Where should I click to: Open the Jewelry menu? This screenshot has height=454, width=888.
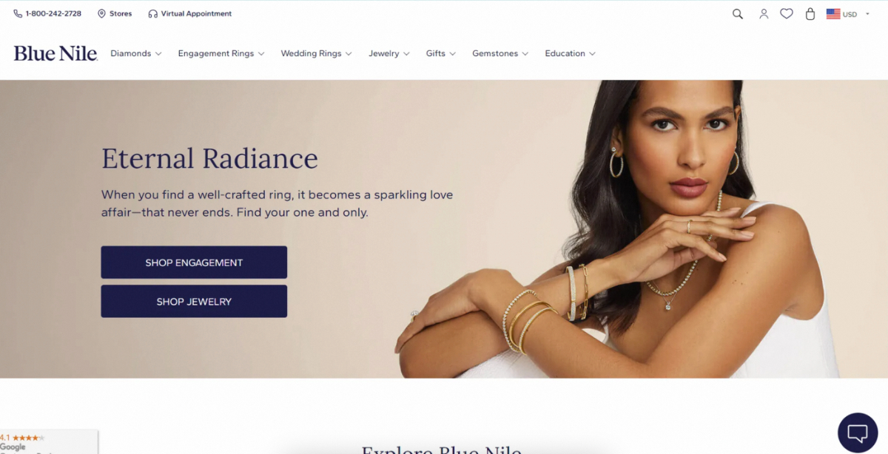[389, 53]
